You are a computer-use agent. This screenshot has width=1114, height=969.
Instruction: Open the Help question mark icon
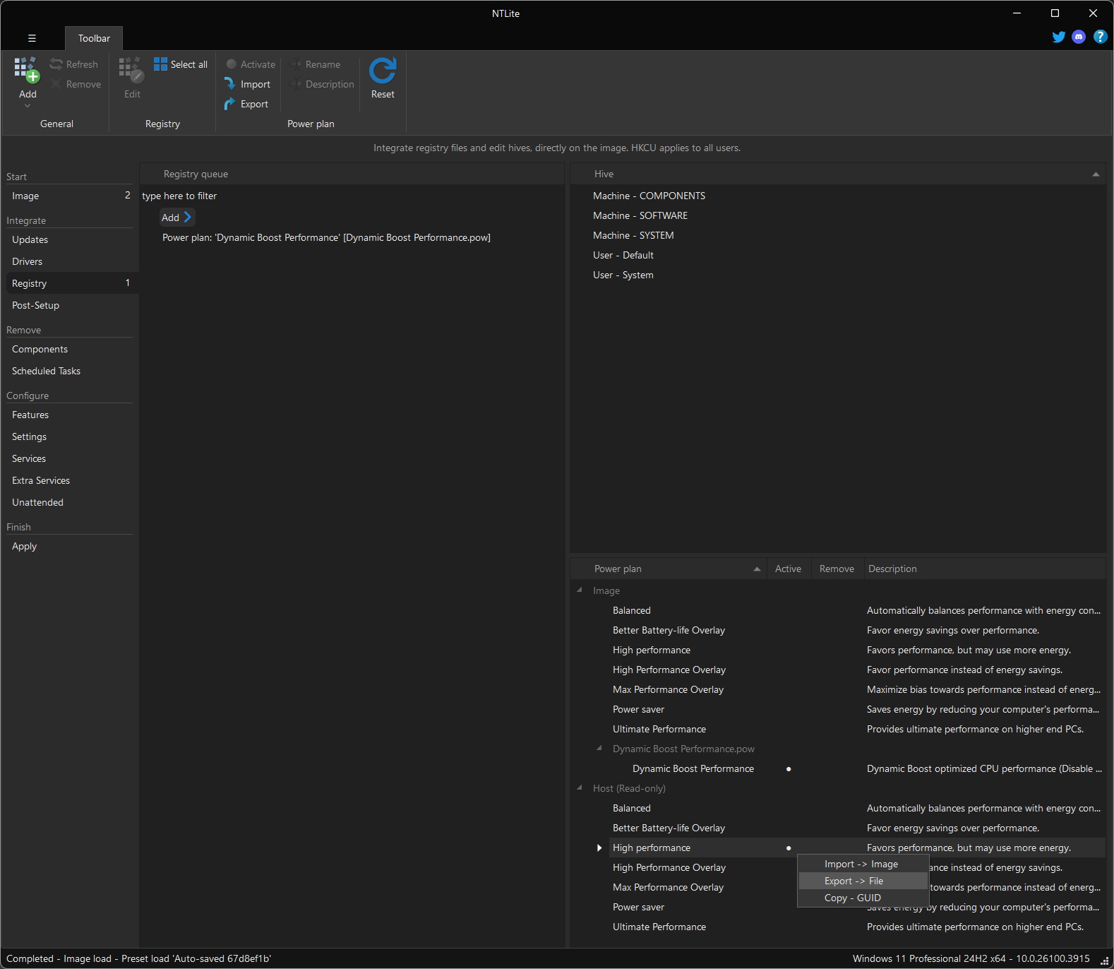click(1100, 37)
